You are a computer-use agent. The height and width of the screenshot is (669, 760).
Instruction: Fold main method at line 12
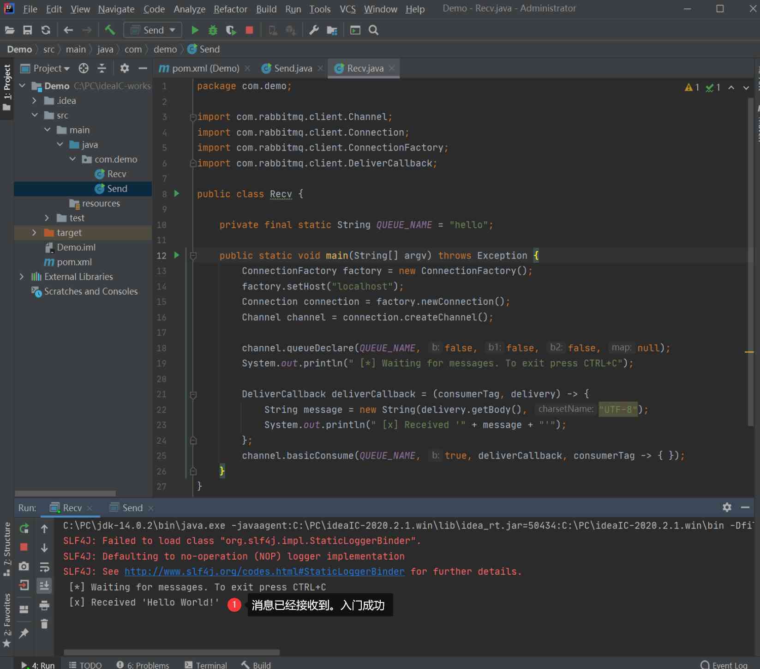(193, 255)
